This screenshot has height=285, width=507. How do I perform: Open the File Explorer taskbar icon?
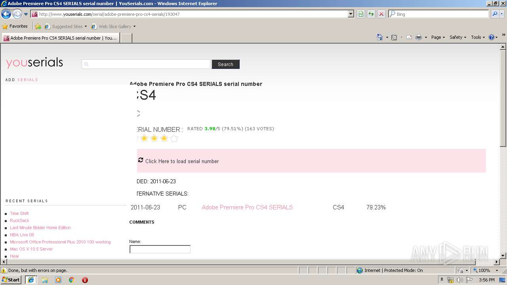point(45,280)
